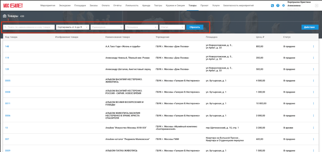Viewport: 322px width, 152px height.
Task: Open three-dot menu for product 0005
Action: point(314,80)
